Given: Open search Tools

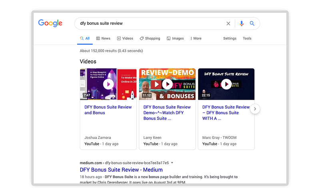Looking at the screenshot, I should point(247,38).
